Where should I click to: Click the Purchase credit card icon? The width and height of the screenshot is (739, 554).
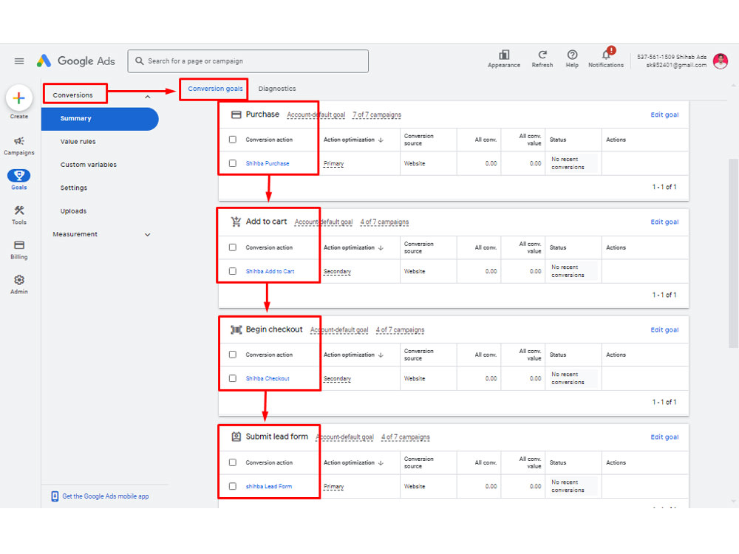236,114
